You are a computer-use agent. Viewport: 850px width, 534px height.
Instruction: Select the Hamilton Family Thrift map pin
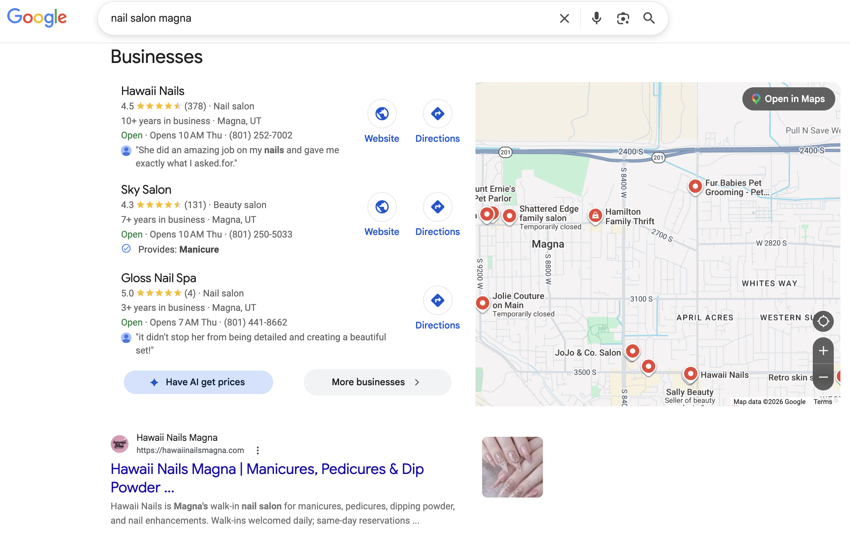coord(595,215)
